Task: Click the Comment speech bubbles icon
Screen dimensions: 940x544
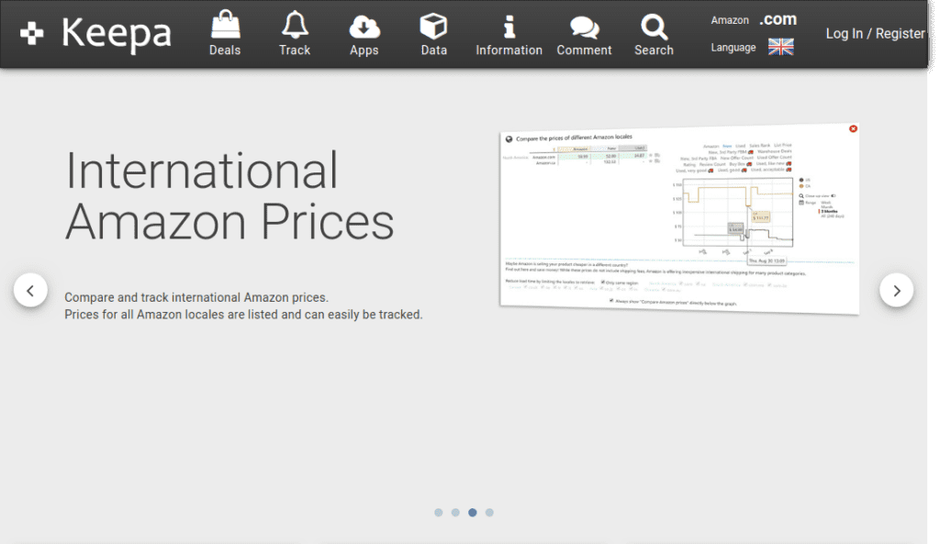Action: 584,26
